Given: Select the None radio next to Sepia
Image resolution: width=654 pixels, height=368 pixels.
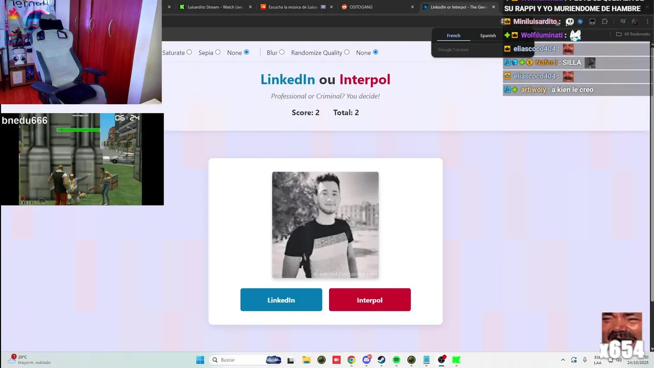Looking at the screenshot, I should tap(246, 52).
